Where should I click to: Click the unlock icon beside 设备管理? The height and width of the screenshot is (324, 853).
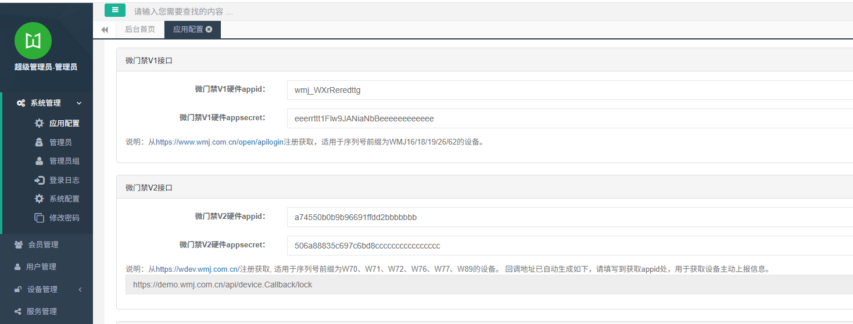tap(19, 289)
